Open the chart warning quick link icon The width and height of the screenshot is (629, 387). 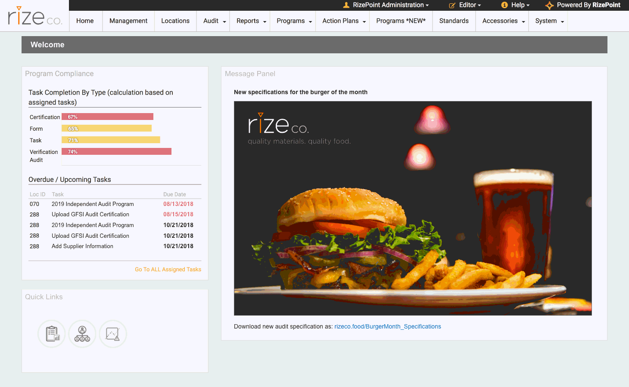(113, 334)
